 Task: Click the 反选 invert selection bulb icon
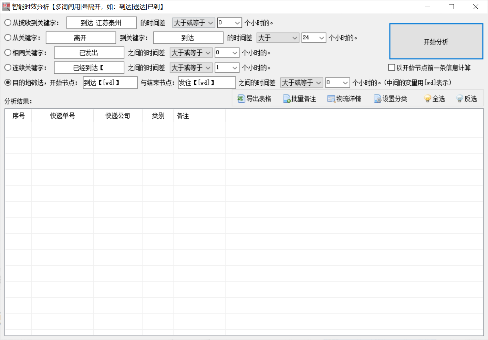point(459,99)
